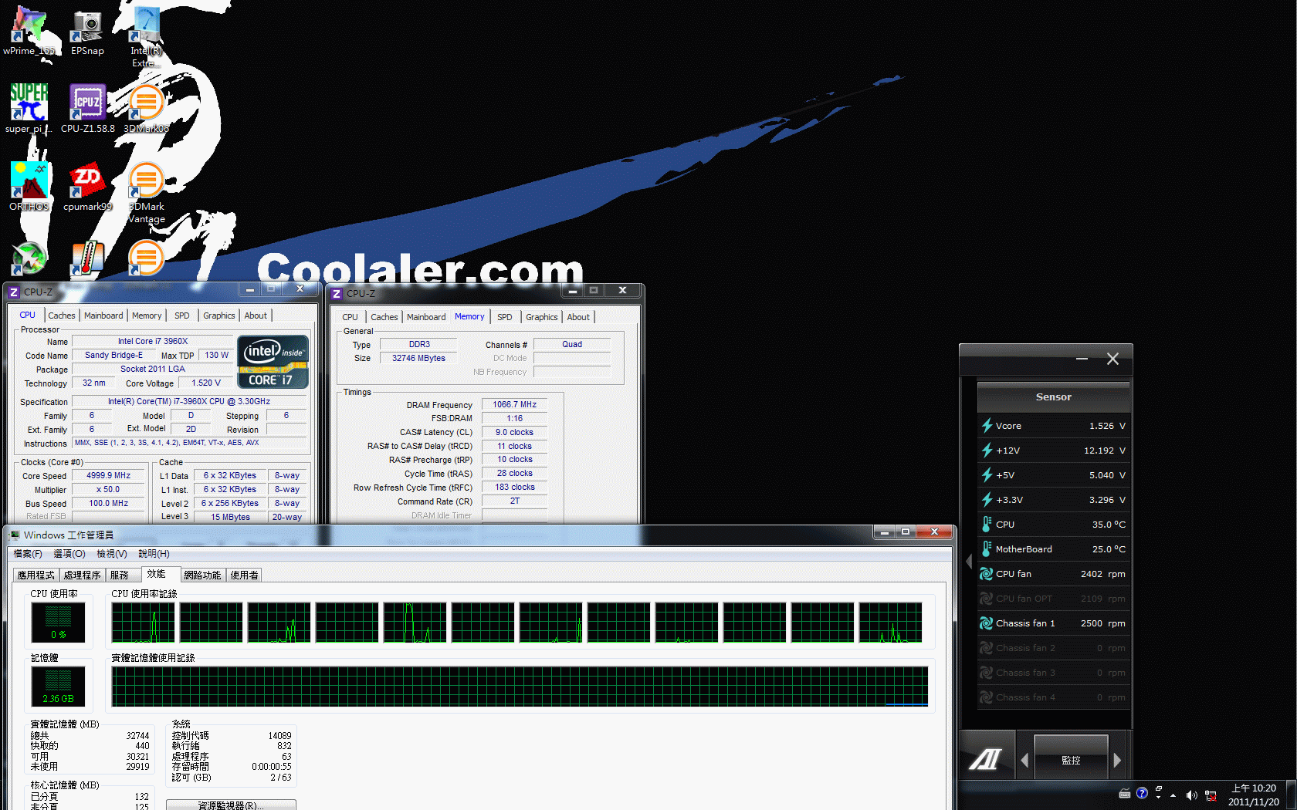Click the +5V voltage icon
Image resolution: width=1297 pixels, height=810 pixels.
point(987,475)
